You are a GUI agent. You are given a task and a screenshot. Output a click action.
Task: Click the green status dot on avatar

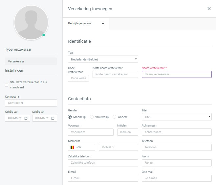coord(44,35)
